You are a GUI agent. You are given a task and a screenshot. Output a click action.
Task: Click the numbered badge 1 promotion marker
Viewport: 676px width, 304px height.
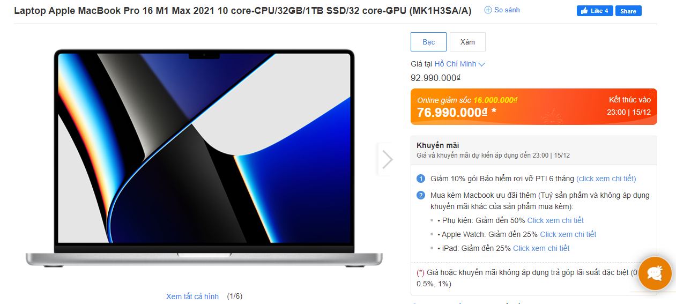(421, 179)
